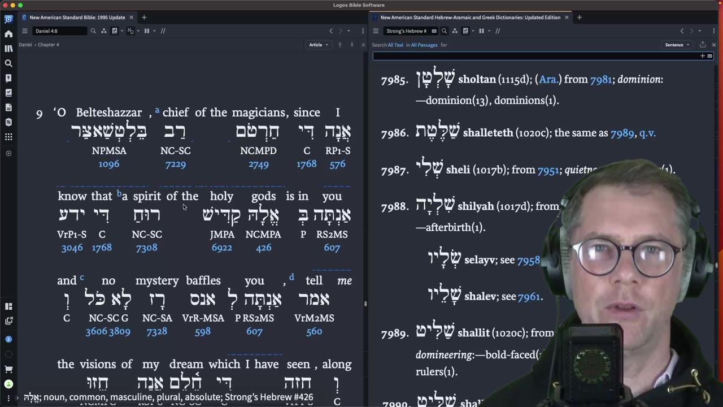Image resolution: width=723 pixels, height=407 pixels.
Task: Open the checklist Guides icon in sidebar
Action: [x=8, y=93]
